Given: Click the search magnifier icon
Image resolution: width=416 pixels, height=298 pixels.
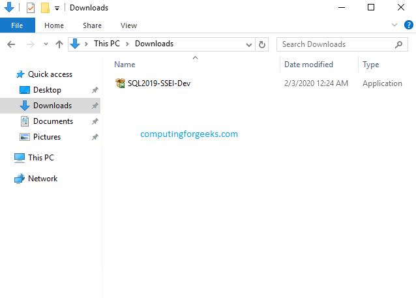Looking at the screenshot, I should (x=398, y=44).
